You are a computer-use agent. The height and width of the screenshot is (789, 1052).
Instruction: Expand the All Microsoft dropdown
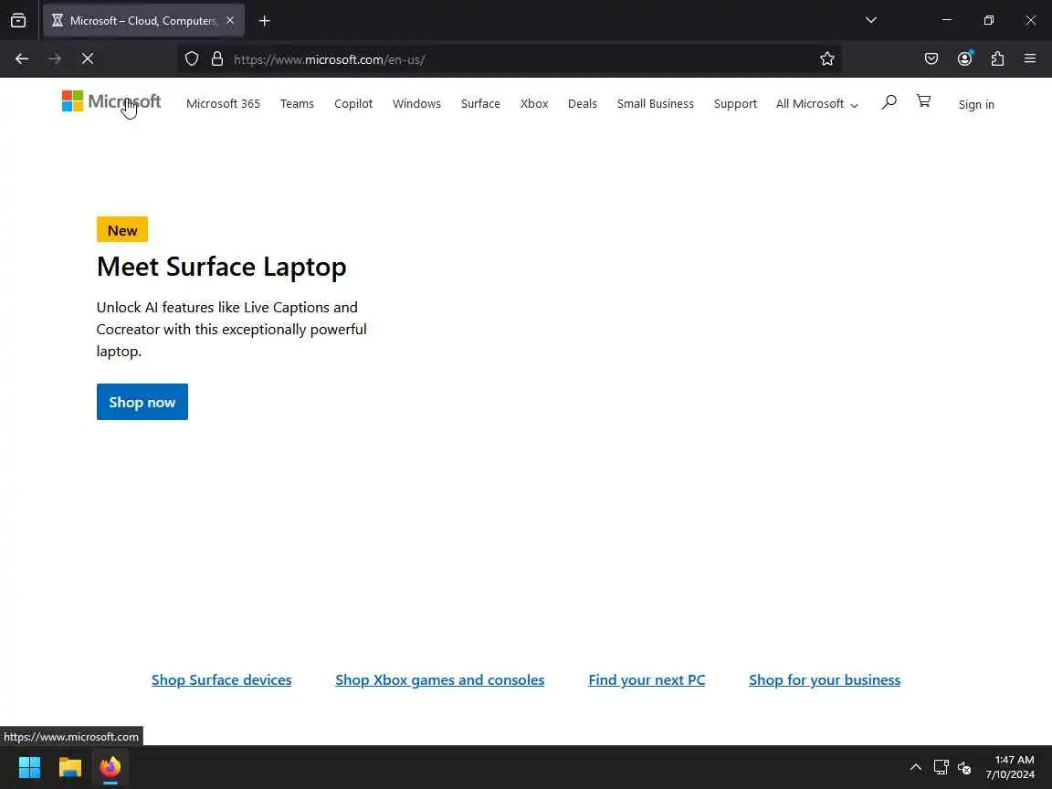click(x=817, y=104)
